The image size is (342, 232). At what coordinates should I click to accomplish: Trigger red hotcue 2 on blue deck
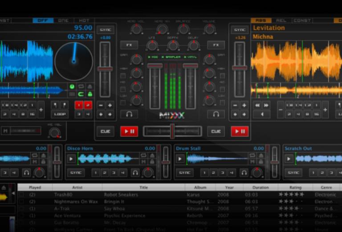click(x=88, y=105)
